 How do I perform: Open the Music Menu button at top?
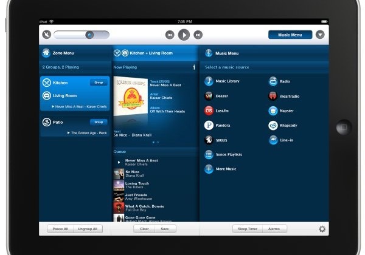290,35
